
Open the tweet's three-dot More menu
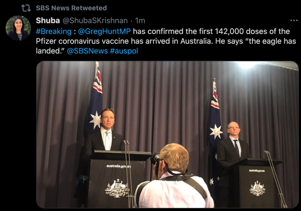pos(294,21)
